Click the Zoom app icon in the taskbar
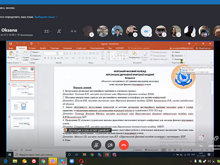The height and width of the screenshot is (165, 220). pyautogui.click(x=72, y=161)
